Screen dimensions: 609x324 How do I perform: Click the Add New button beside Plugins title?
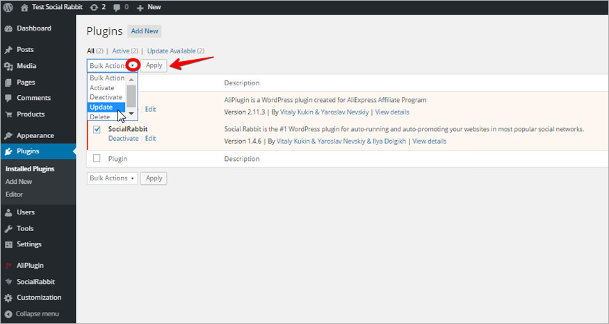pos(145,31)
